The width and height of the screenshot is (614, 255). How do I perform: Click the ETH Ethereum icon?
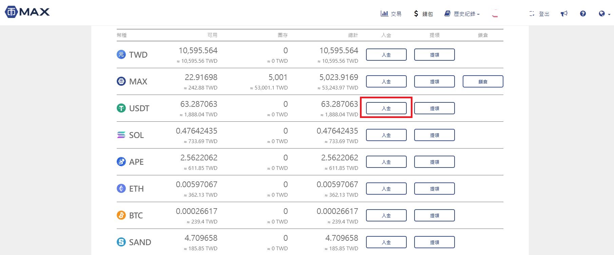tap(121, 188)
